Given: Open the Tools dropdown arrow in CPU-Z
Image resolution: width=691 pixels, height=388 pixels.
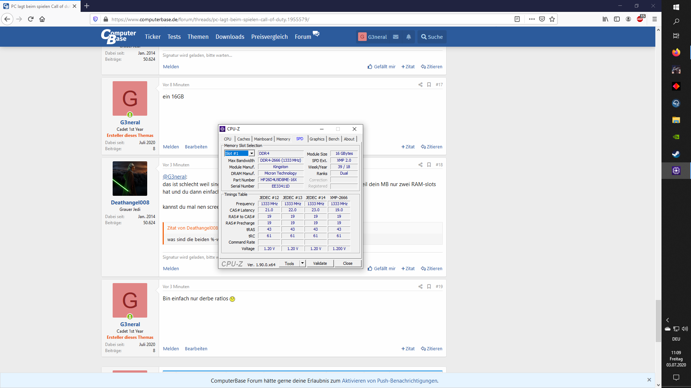Looking at the screenshot, I should point(302,263).
